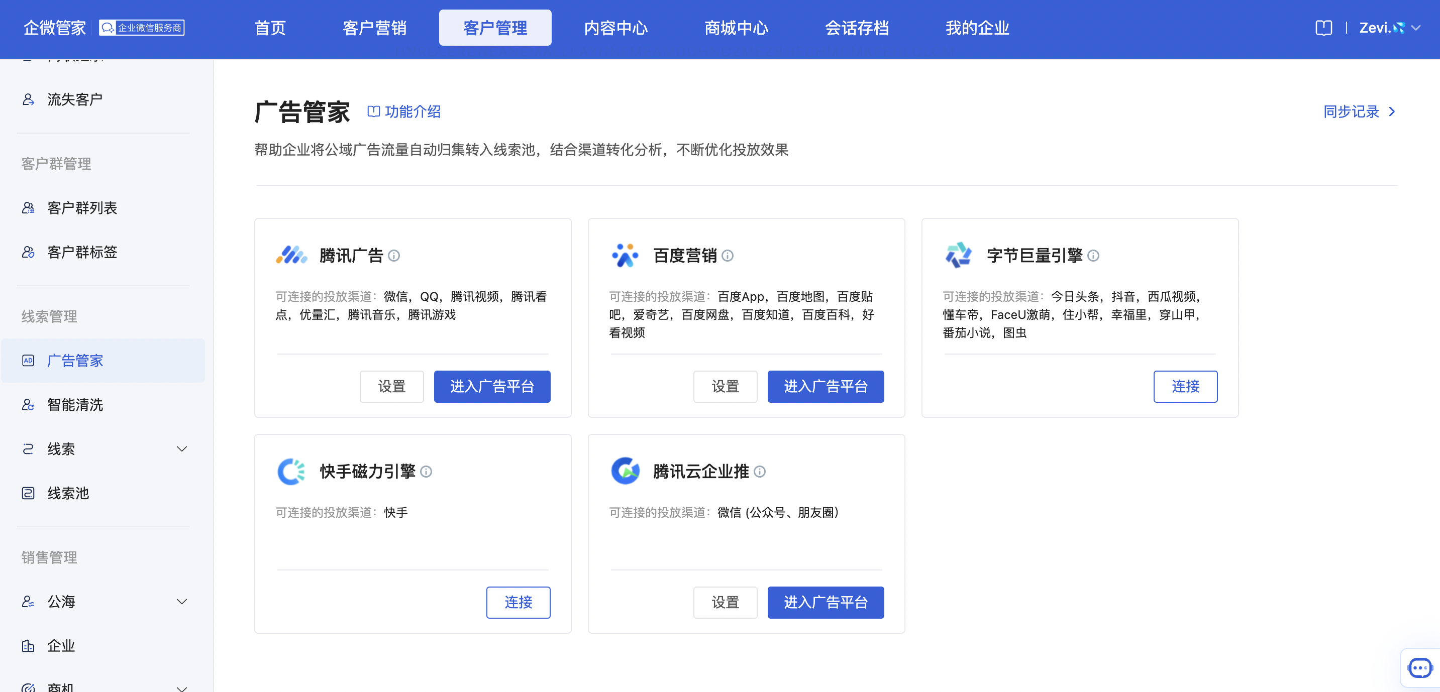Open the Zevi. account dropdown arrow
1440x692 pixels.
pos(1415,28)
